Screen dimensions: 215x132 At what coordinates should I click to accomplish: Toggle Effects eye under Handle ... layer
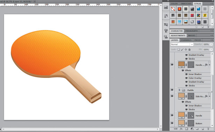pos(183,71)
